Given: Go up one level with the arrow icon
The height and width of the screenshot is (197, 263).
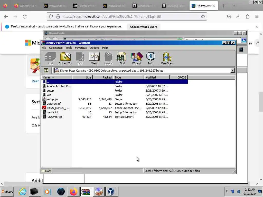Looking at the screenshot, I should tap(46, 70).
